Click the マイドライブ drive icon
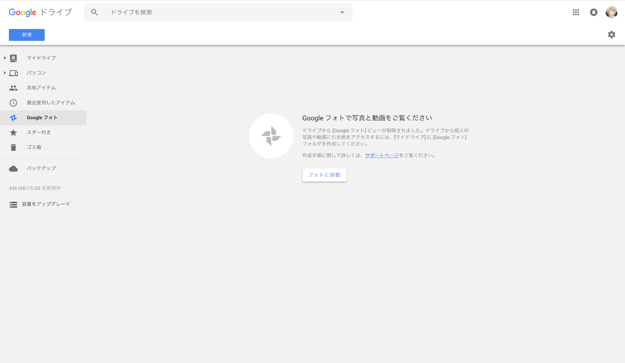 click(x=13, y=58)
